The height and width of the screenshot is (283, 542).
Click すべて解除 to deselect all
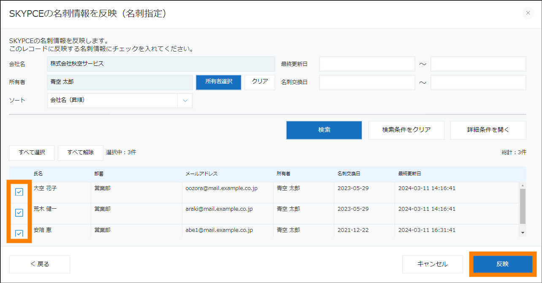pyautogui.click(x=80, y=152)
